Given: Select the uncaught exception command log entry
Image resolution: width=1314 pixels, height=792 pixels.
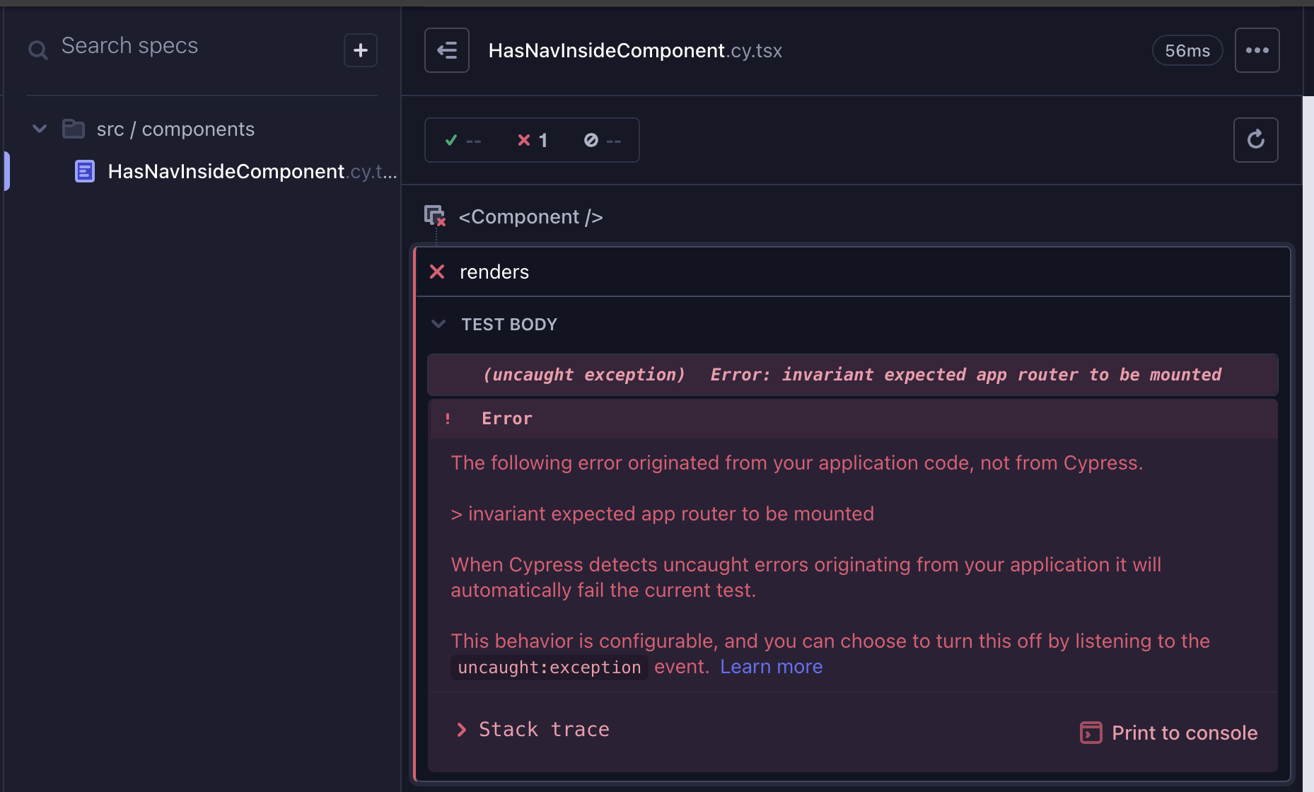Looking at the screenshot, I should pyautogui.click(x=852, y=375).
